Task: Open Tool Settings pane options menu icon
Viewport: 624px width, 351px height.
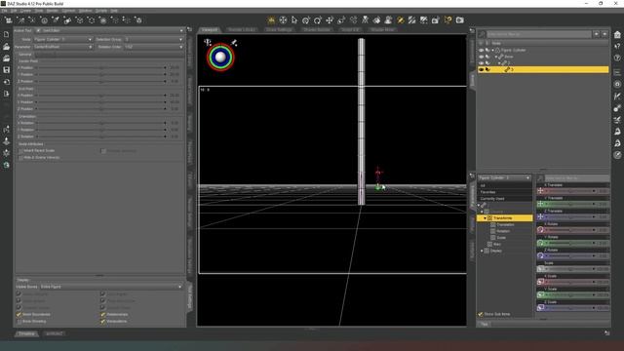Action: click(x=189, y=29)
